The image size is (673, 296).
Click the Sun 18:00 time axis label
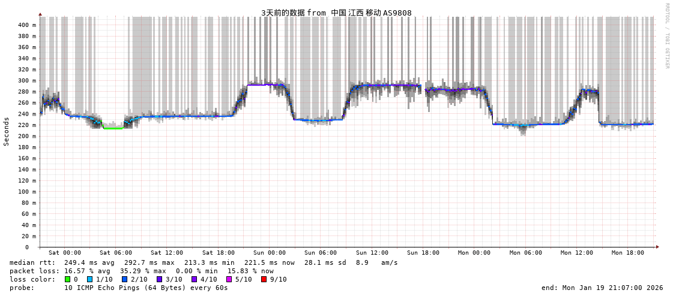[x=423, y=253]
